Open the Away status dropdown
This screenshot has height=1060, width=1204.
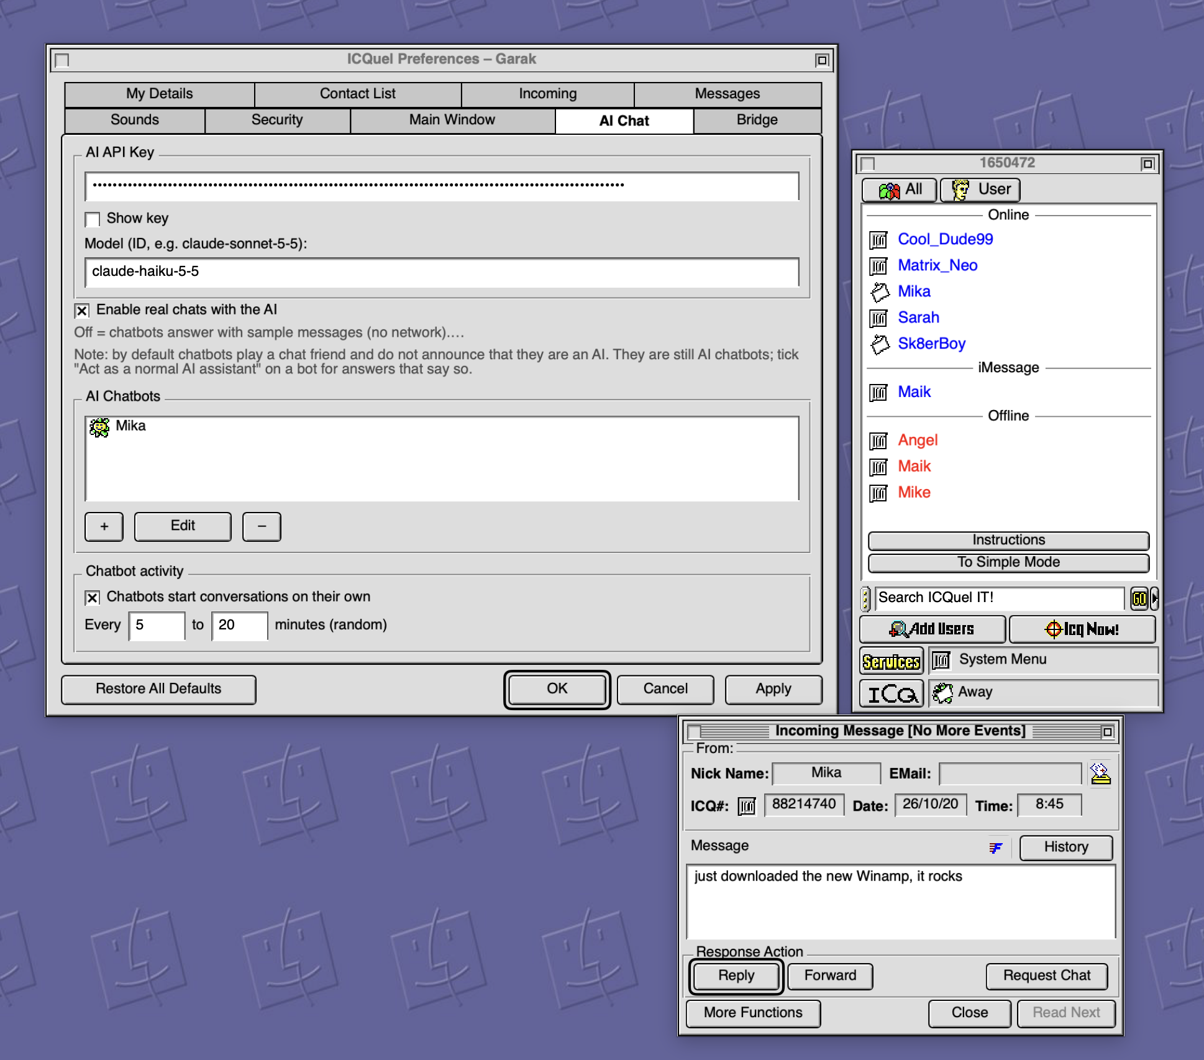(x=1043, y=693)
